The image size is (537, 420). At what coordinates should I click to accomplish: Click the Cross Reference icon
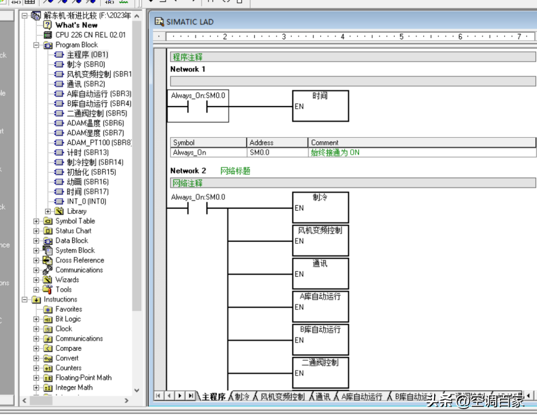pyautogui.click(x=48, y=260)
